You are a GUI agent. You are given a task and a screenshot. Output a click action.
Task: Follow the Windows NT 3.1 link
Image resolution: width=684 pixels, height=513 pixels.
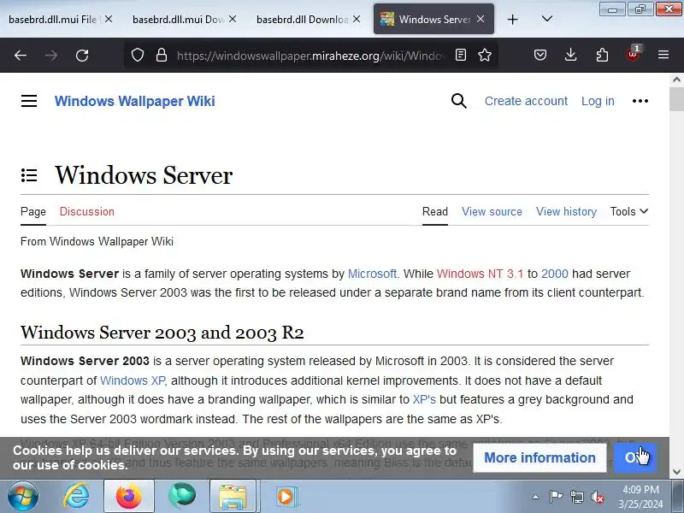point(480,274)
